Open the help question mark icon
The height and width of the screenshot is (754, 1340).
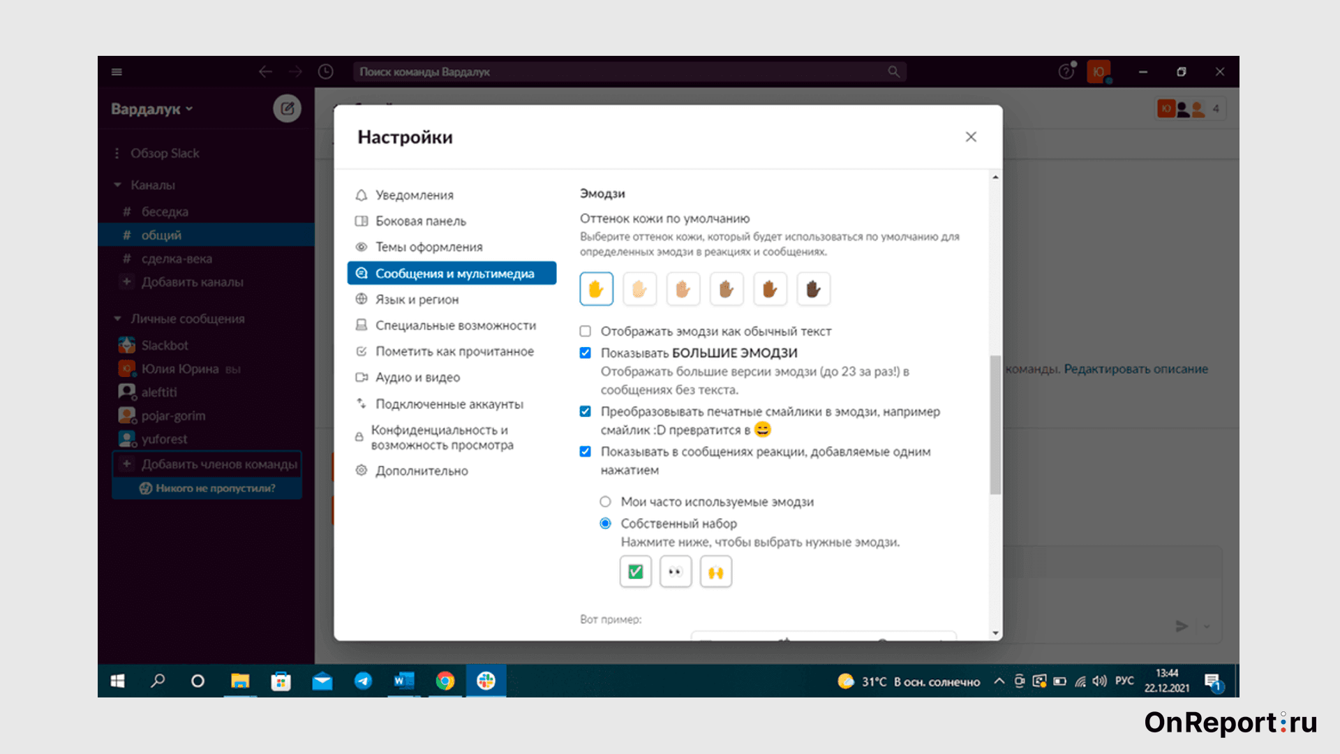point(1066,72)
